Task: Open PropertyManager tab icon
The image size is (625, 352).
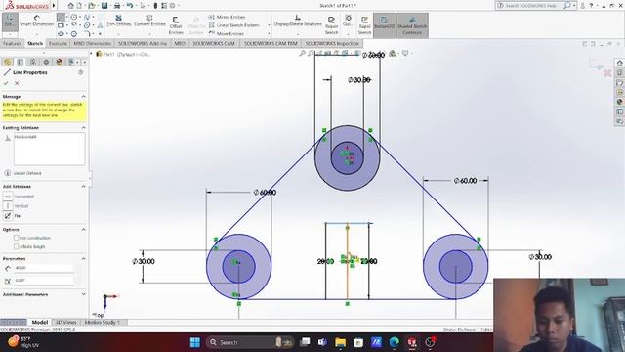Action: [21, 62]
